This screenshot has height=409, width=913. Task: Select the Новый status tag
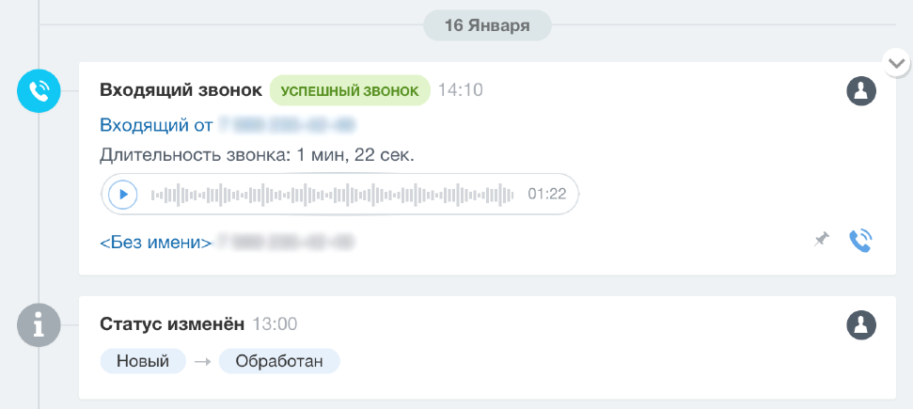[143, 361]
